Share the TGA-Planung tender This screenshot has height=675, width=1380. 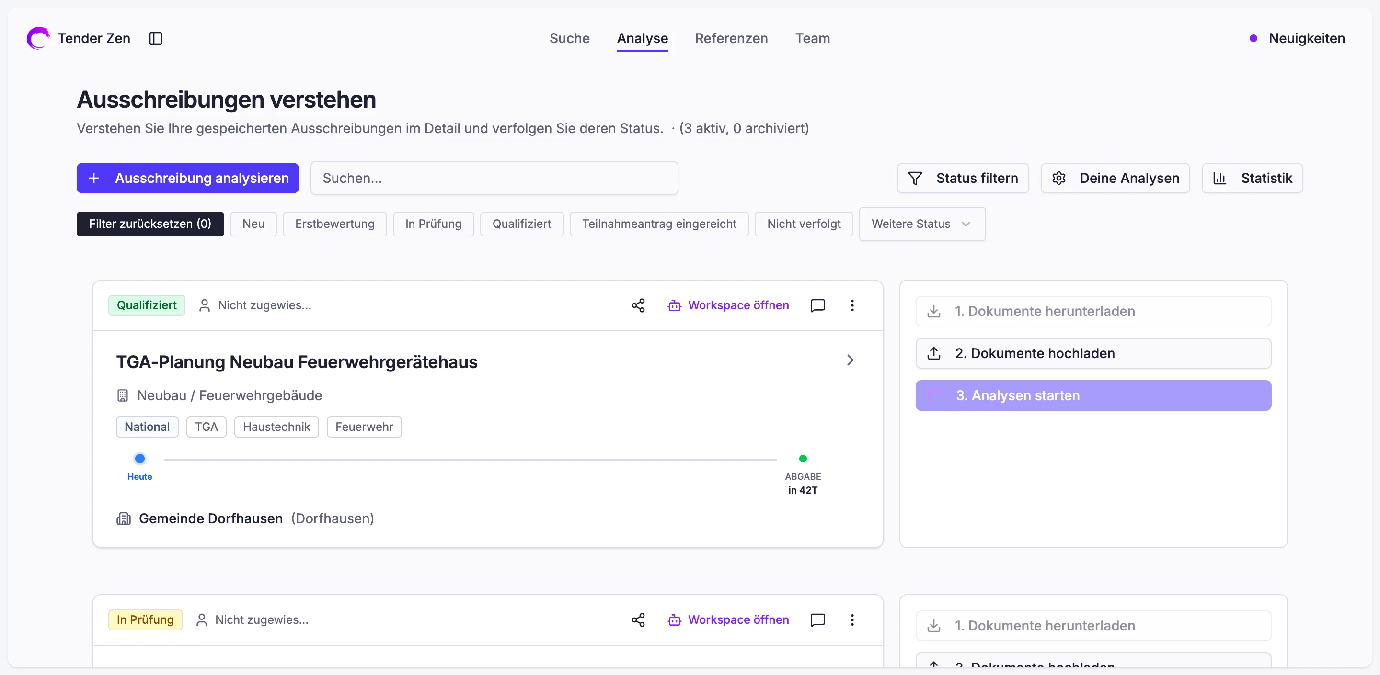click(x=638, y=305)
